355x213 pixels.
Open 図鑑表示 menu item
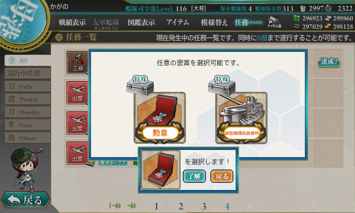(x=141, y=22)
